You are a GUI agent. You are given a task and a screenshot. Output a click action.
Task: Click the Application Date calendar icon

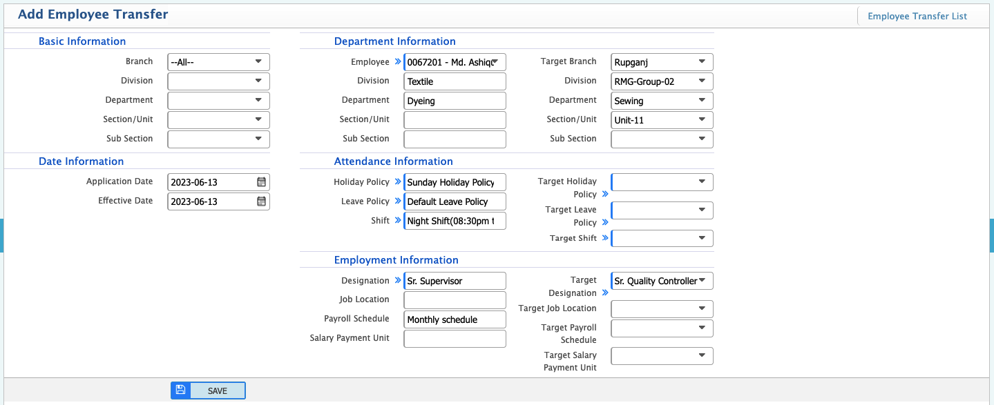pos(261,182)
